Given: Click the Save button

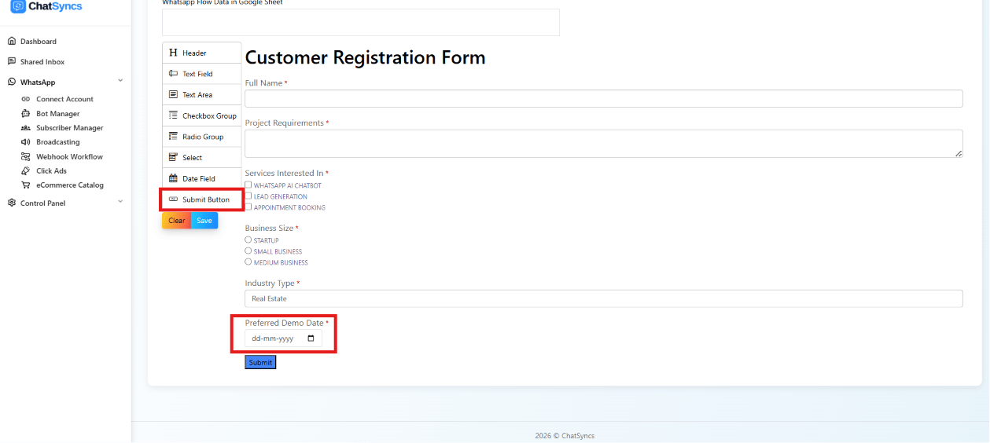Looking at the screenshot, I should [x=204, y=221].
